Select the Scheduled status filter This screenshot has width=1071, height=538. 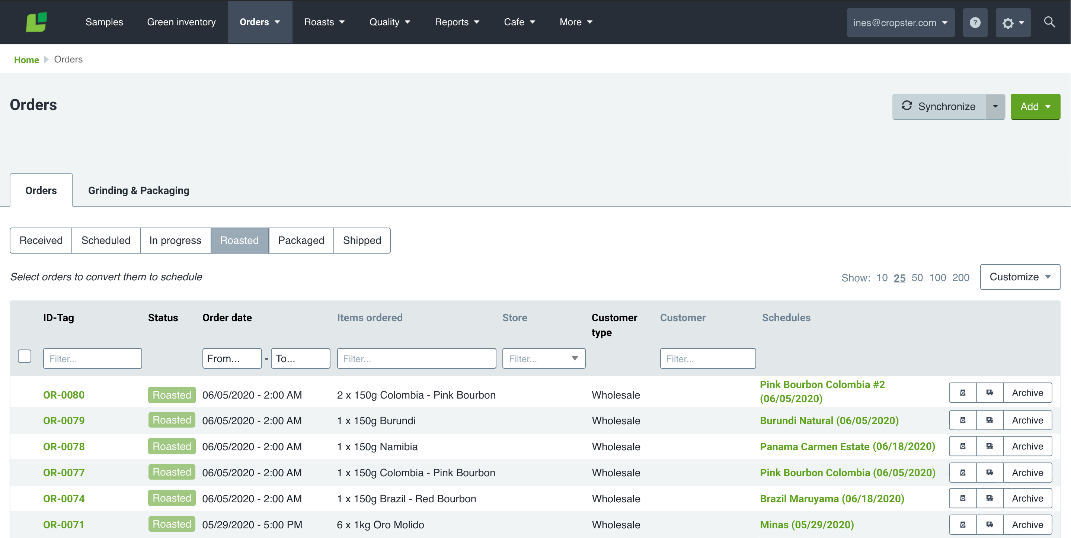[106, 240]
